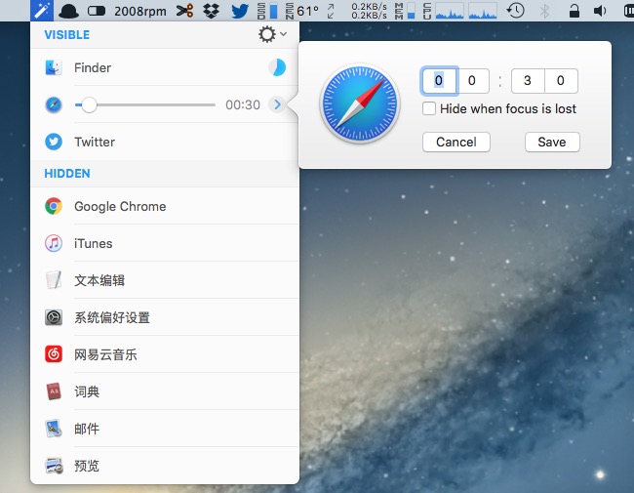The width and height of the screenshot is (634, 493).
Task: Click the large Safari compass icon
Action: 360,103
